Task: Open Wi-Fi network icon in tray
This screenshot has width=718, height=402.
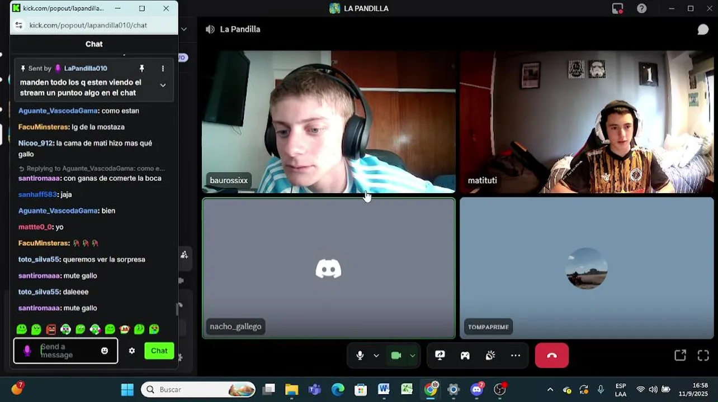Action: pos(641,390)
